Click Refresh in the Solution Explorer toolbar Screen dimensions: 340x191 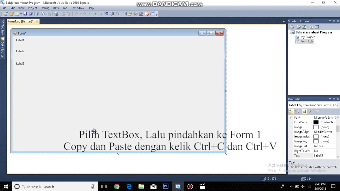click(x=304, y=27)
